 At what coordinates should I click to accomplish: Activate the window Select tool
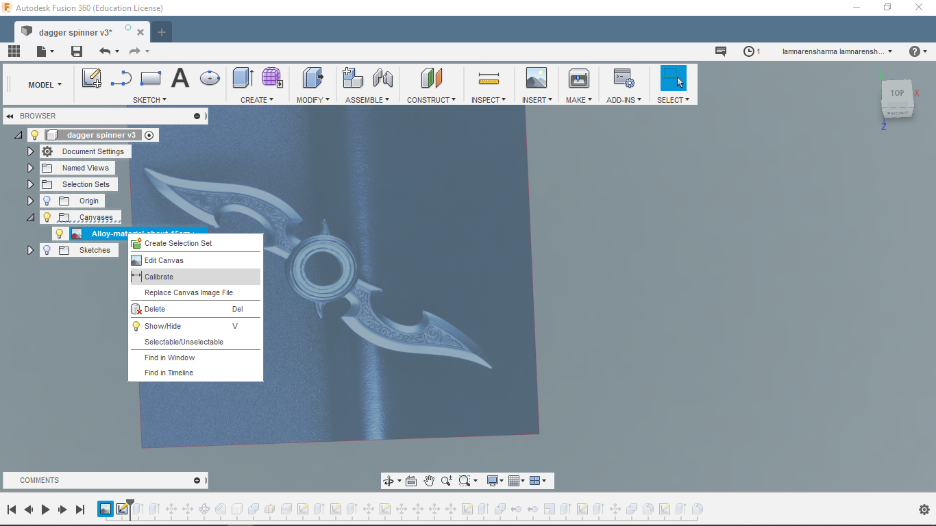pyautogui.click(x=673, y=78)
